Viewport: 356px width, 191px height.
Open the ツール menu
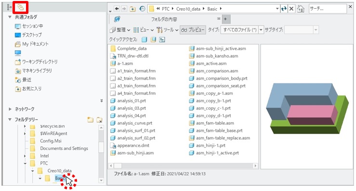tap(167, 30)
